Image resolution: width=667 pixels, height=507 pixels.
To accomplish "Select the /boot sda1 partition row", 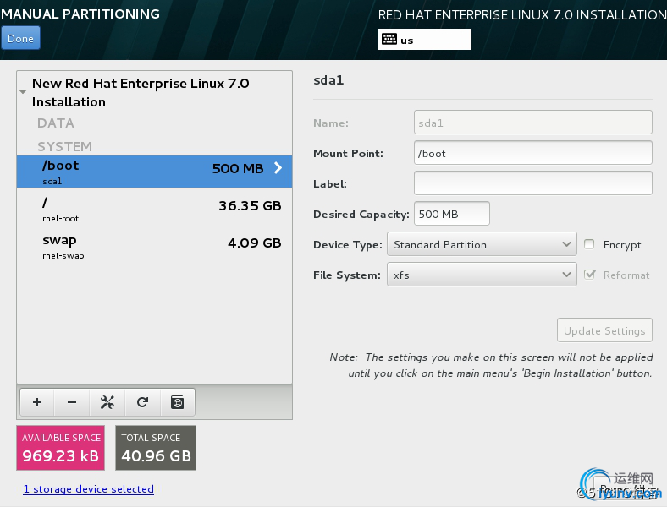I will pos(154,172).
